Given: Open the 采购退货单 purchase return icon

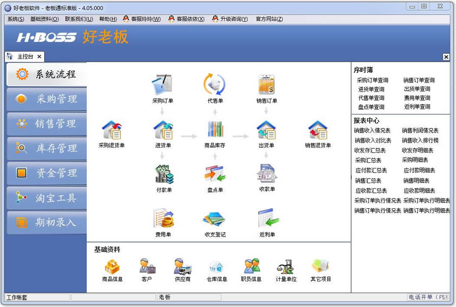Looking at the screenshot, I should pos(112,130).
